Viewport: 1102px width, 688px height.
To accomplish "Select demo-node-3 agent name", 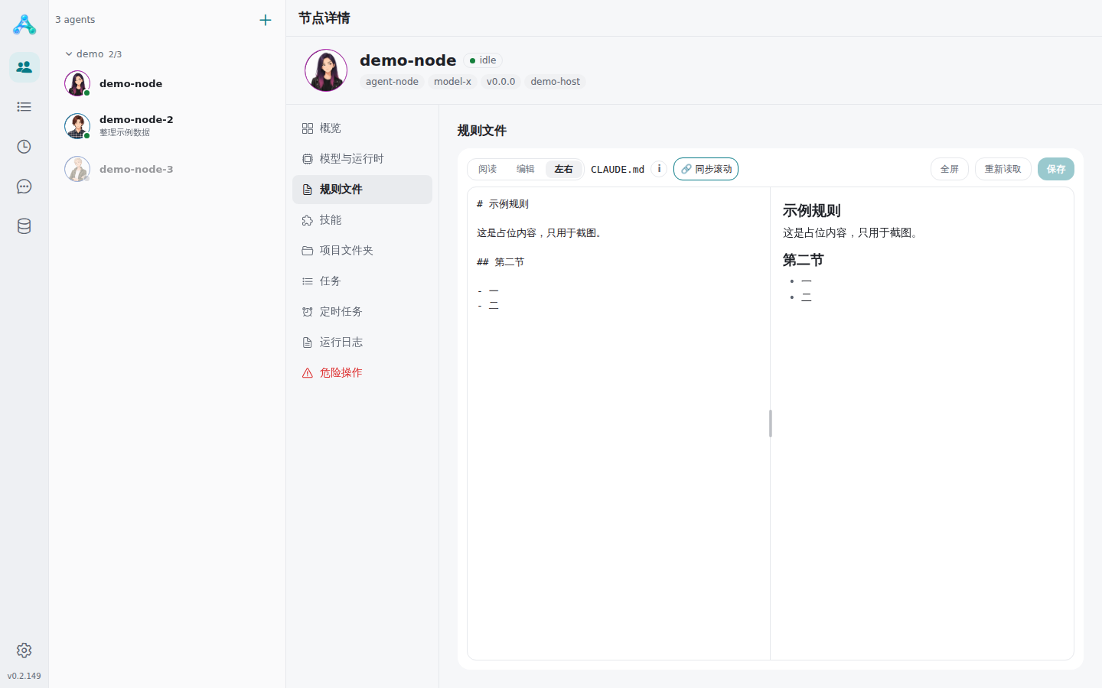I will tap(136, 169).
